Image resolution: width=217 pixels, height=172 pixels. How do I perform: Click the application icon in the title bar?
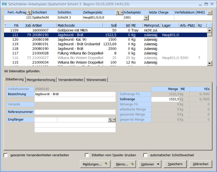pyautogui.click(x=4, y=4)
